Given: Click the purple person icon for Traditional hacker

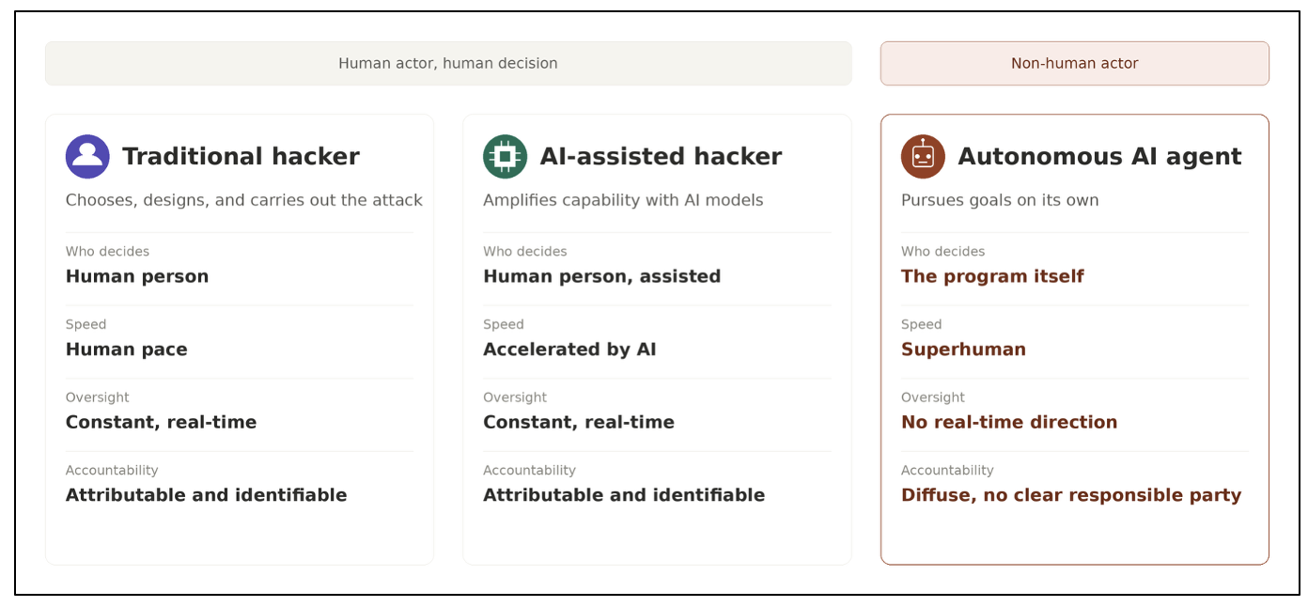Looking at the screenshot, I should pyautogui.click(x=87, y=156).
